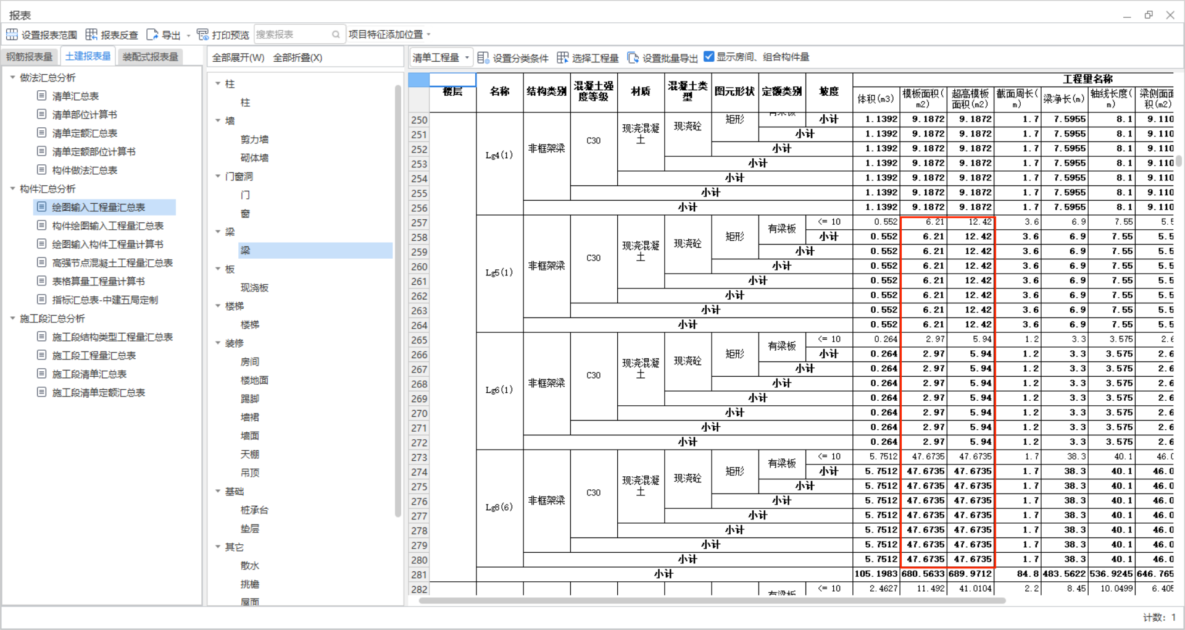Click subtotal value 105.1983 in row 281

coord(876,574)
